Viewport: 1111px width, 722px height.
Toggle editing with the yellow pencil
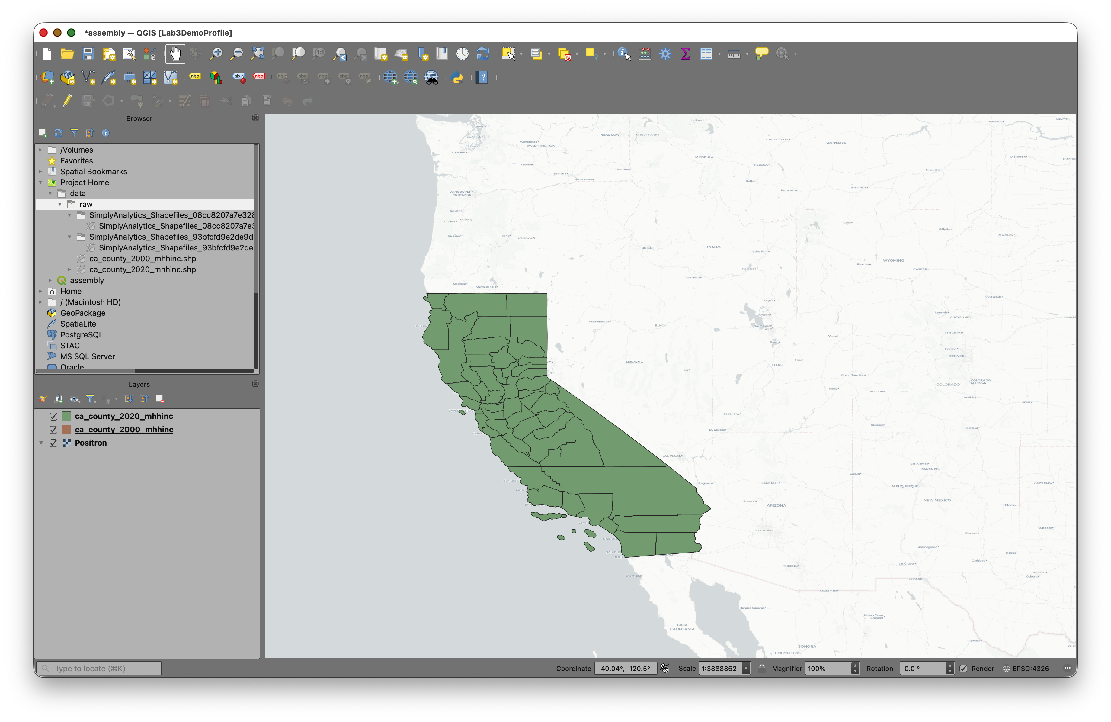[x=68, y=101]
